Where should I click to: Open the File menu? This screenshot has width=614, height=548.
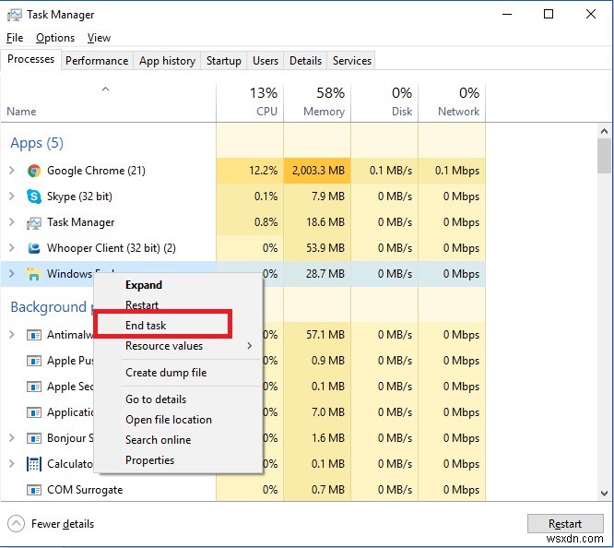pos(15,38)
